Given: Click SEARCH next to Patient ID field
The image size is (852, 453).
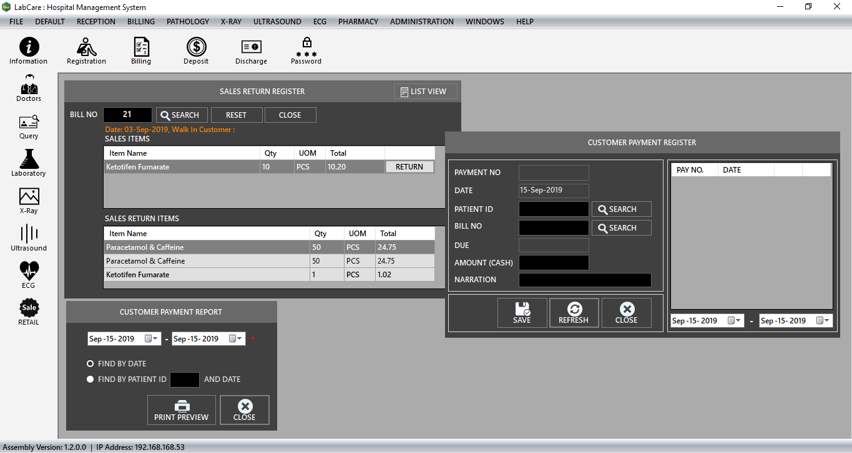Looking at the screenshot, I should (622, 209).
